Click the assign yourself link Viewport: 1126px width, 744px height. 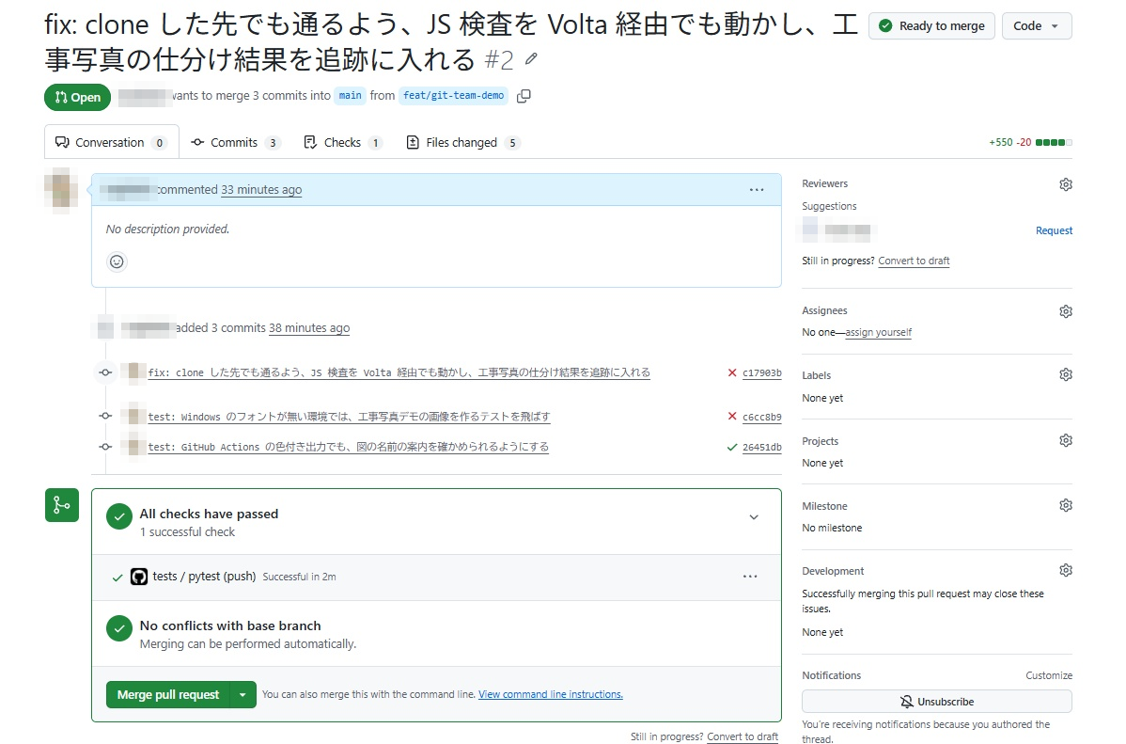pos(878,332)
